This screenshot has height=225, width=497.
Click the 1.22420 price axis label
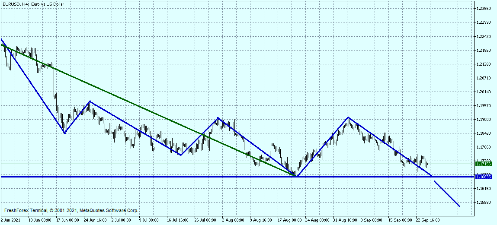tap(484, 36)
